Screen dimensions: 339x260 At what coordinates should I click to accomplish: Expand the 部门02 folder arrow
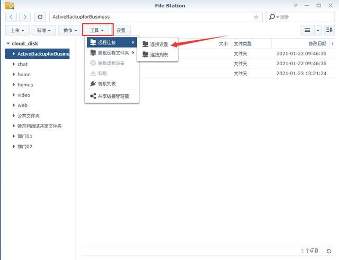tap(14, 147)
